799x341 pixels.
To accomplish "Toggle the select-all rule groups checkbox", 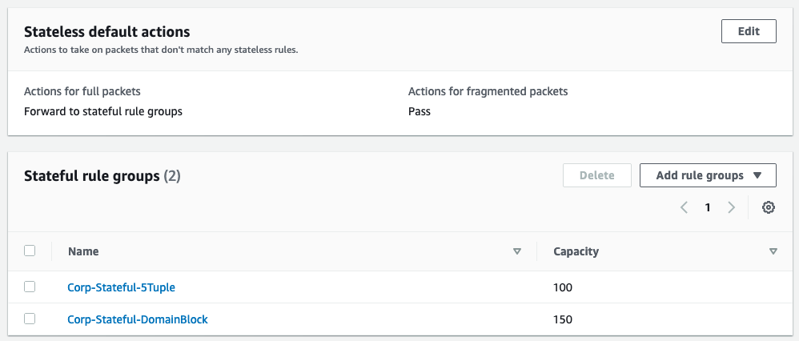I will coord(30,251).
